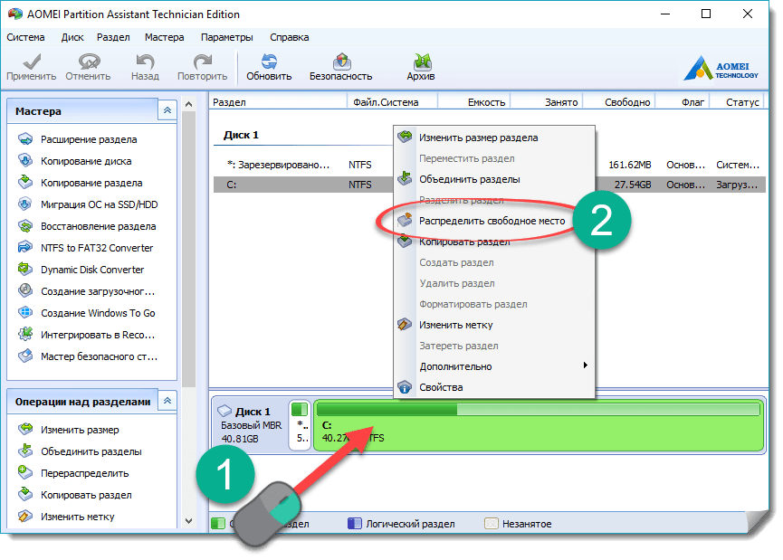
Task: Select Копировать раздел in context menu
Action: tap(494, 242)
